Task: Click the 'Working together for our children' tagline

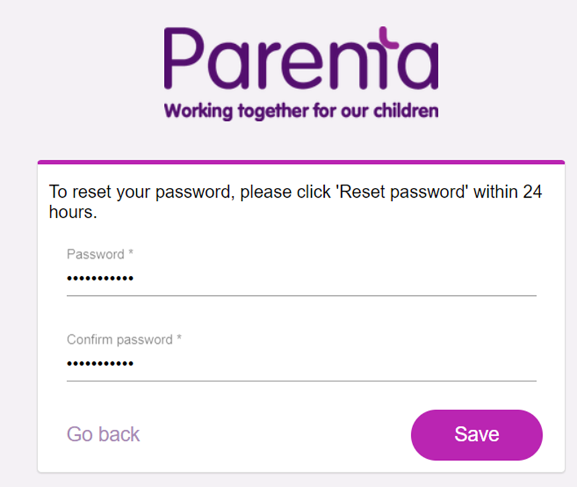Action: [x=301, y=111]
